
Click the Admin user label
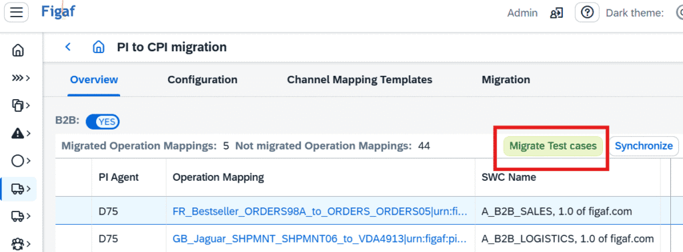tap(522, 13)
